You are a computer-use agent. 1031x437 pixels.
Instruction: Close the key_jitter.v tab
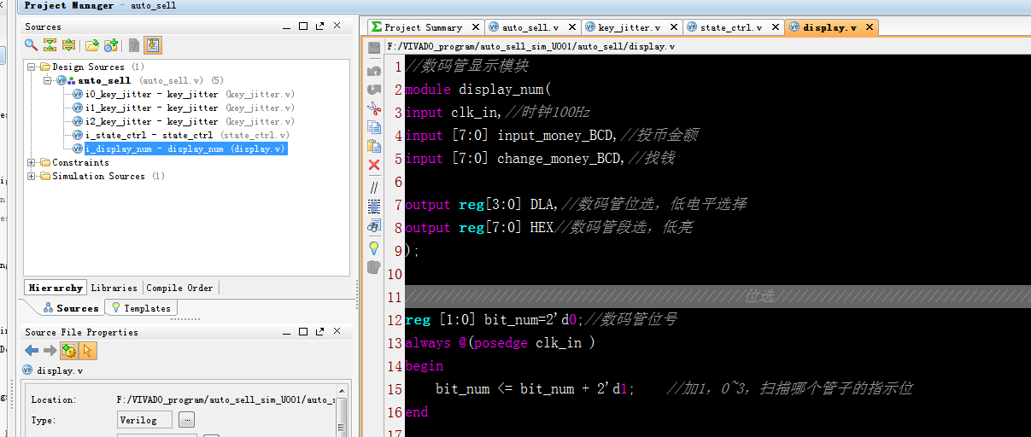[673, 27]
